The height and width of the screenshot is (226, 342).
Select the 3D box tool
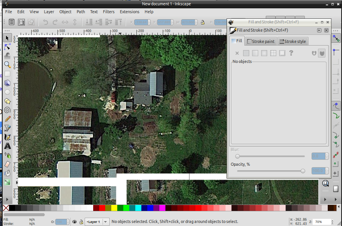pyautogui.click(x=8, y=83)
